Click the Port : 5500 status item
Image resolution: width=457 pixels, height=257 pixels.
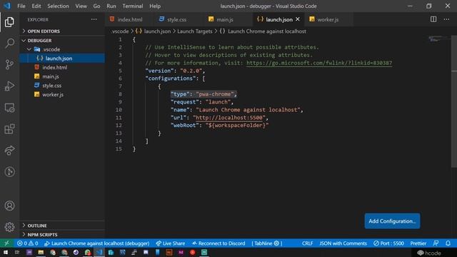coord(388,243)
